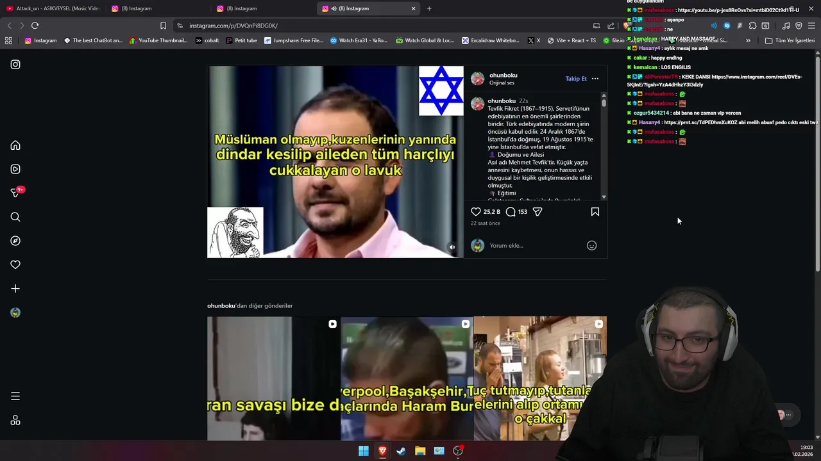Reload the page
Viewport: 821px width, 461px height.
[x=35, y=26]
